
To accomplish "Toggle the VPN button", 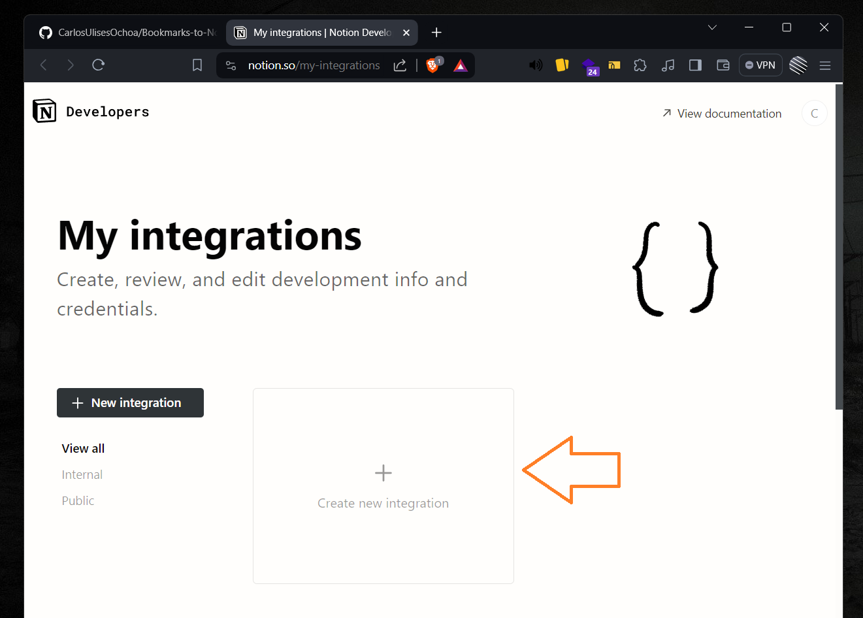I will click(760, 65).
